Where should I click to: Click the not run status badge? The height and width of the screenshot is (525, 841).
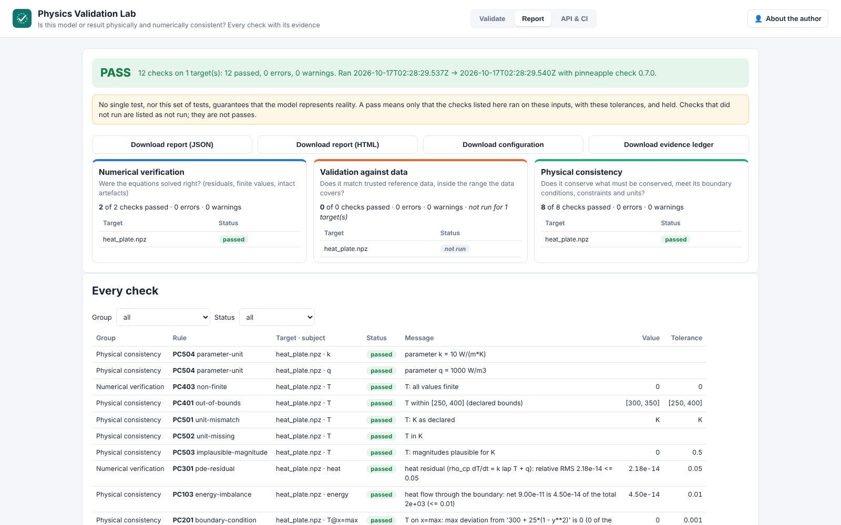point(455,249)
